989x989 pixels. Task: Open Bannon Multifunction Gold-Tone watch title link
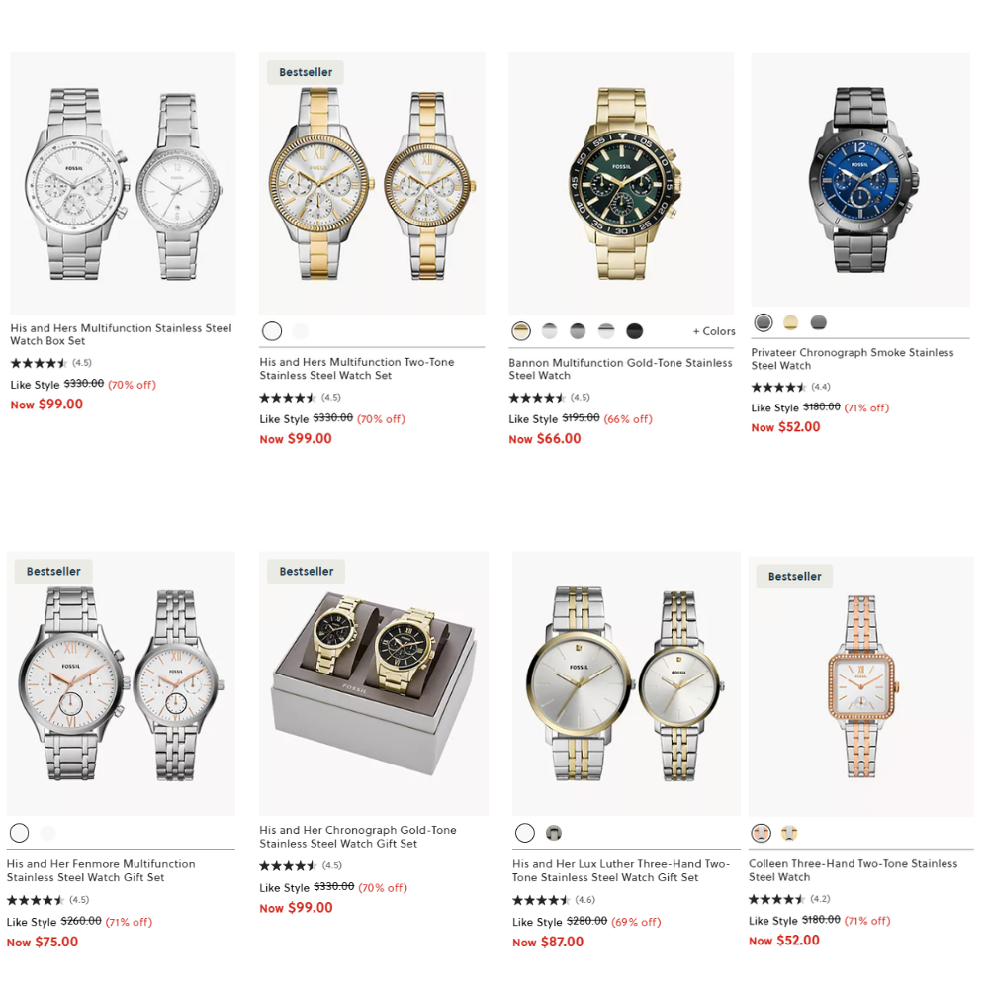pos(621,369)
